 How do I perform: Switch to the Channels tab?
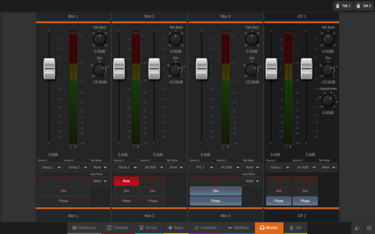pyautogui.click(x=118, y=227)
